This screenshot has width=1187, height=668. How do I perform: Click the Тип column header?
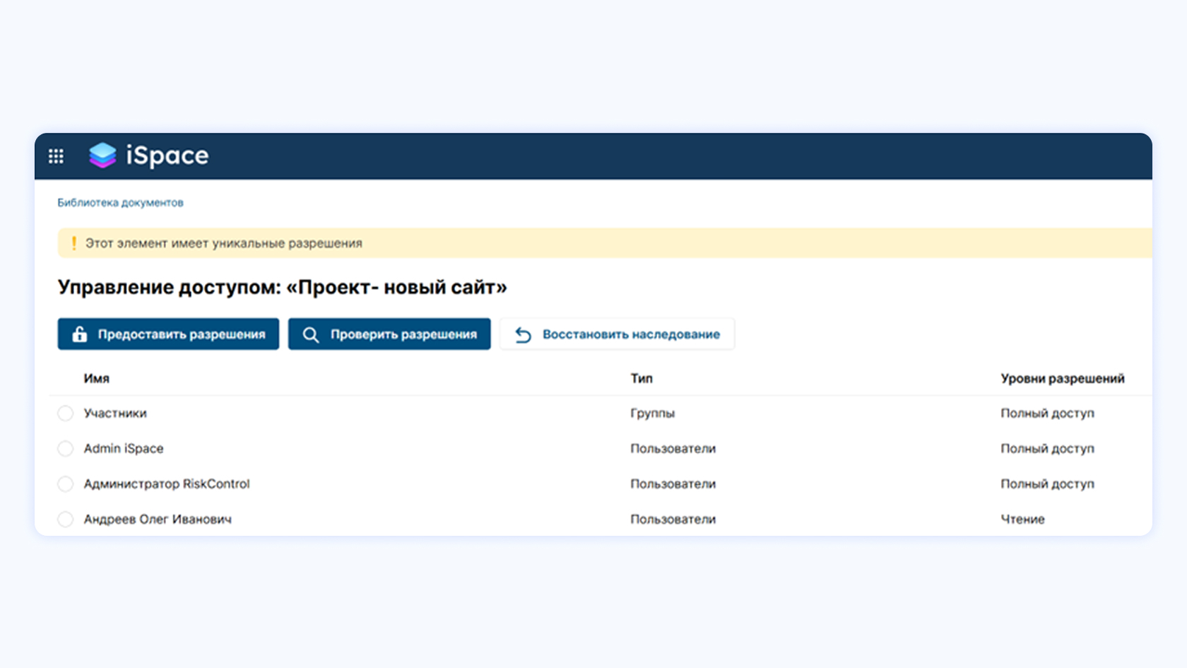click(642, 378)
